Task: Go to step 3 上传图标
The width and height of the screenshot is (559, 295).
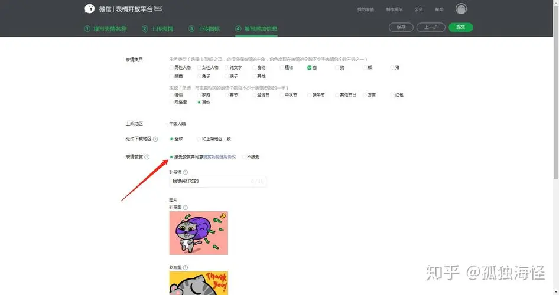Action: [x=204, y=29]
